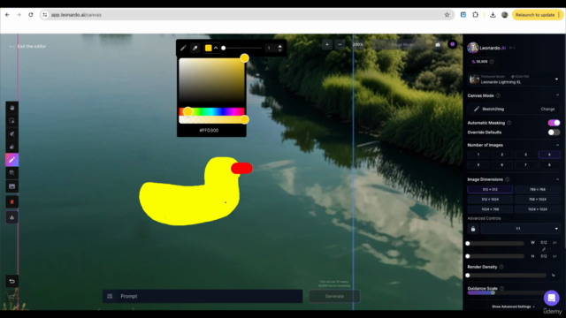This screenshot has width=566, height=318.
Task: Open the chat support bubble
Action: (x=551, y=298)
